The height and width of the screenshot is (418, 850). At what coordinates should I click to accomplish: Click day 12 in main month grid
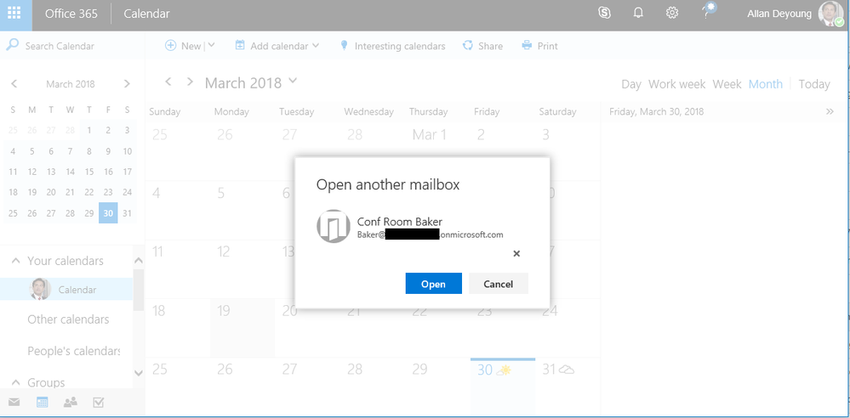pyautogui.click(x=242, y=269)
